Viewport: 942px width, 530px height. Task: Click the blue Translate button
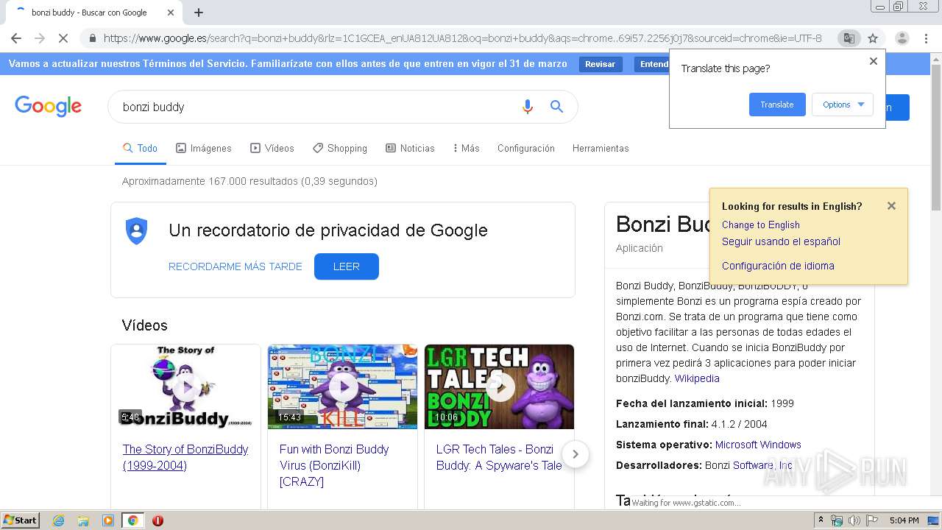point(777,105)
